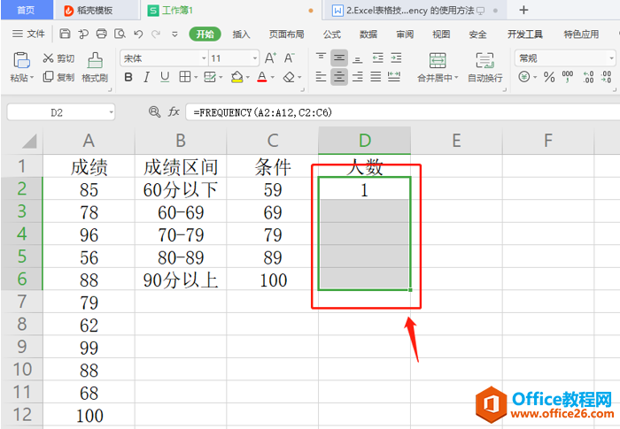Expand the borders dropdown arrow
This screenshot has height=429, width=620.
click(x=196, y=77)
